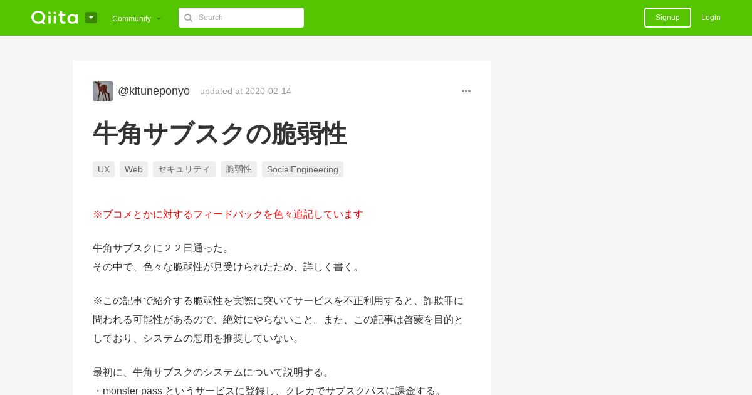
Task: Click the red ※ブコメ feedback notice line
Action: tap(228, 214)
